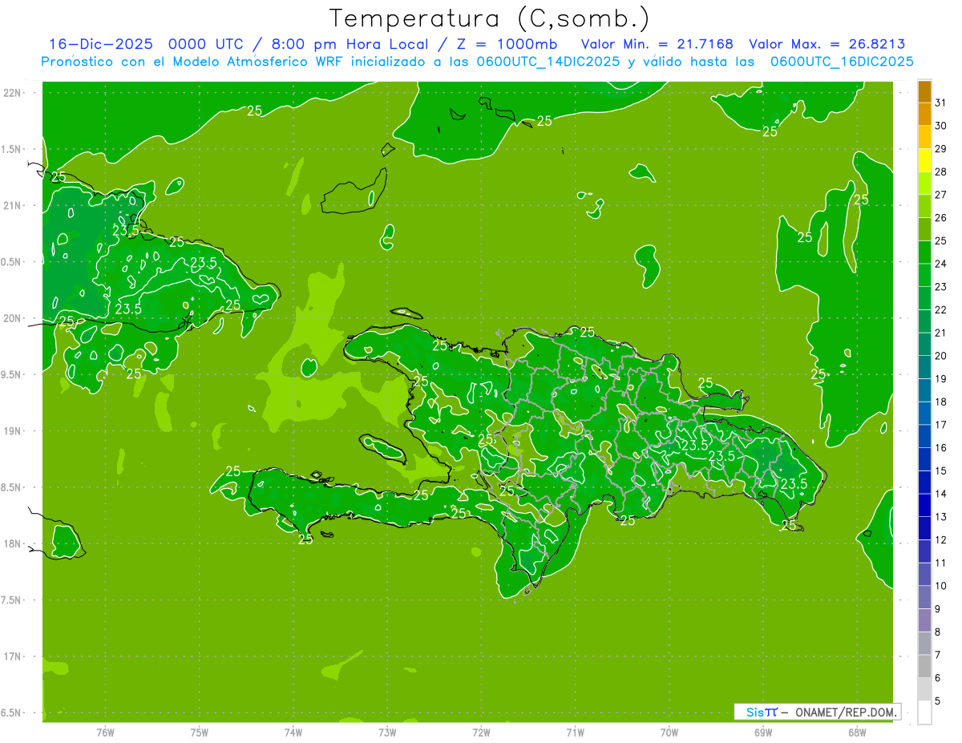Click the 'ONAMET/REP.DOM.' credit label
Screen dimensions: 962x743
click(x=846, y=712)
